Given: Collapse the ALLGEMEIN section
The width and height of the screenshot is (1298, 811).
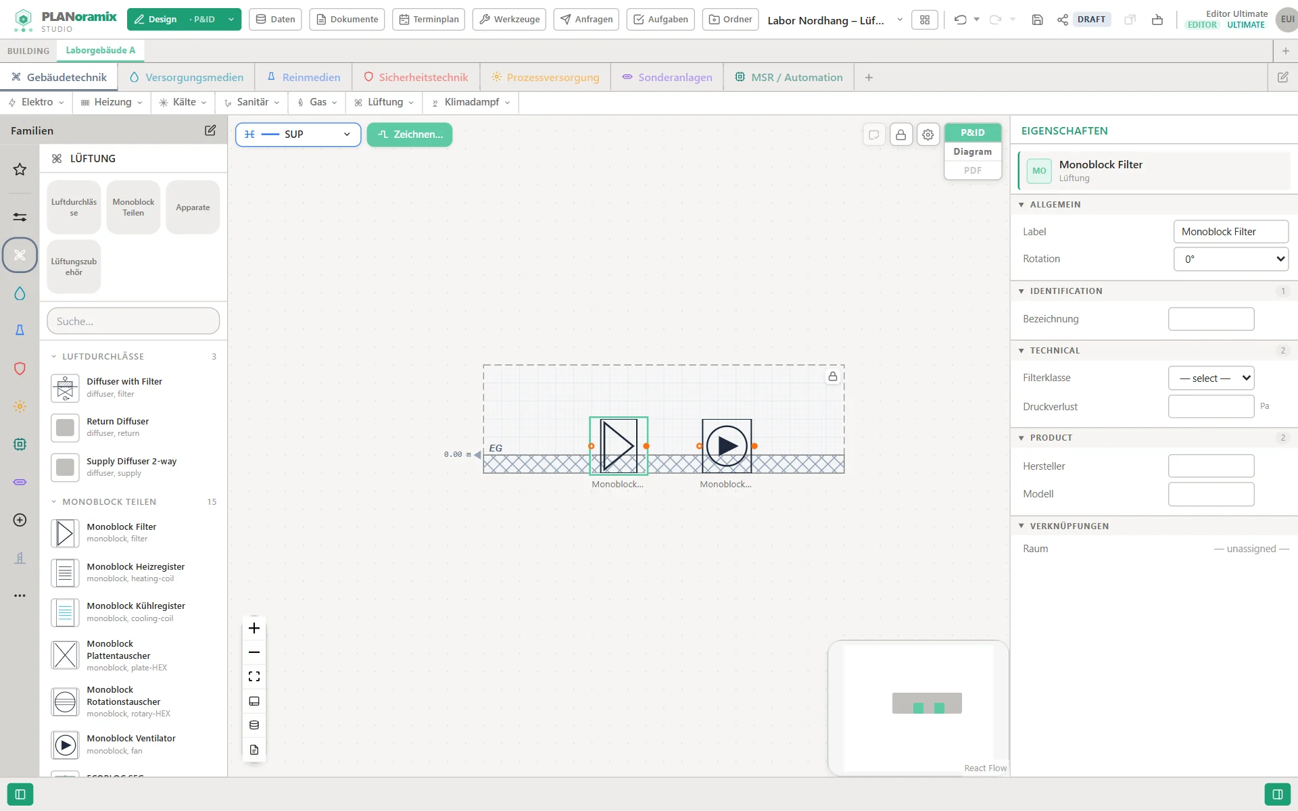Looking at the screenshot, I should 1021,205.
